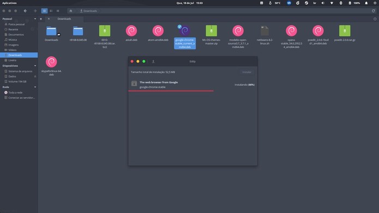Click Conectar ao servidor...
379x213 pixels.
point(19,98)
